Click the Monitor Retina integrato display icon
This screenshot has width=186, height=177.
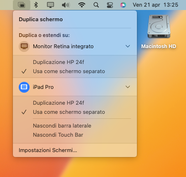(24, 46)
